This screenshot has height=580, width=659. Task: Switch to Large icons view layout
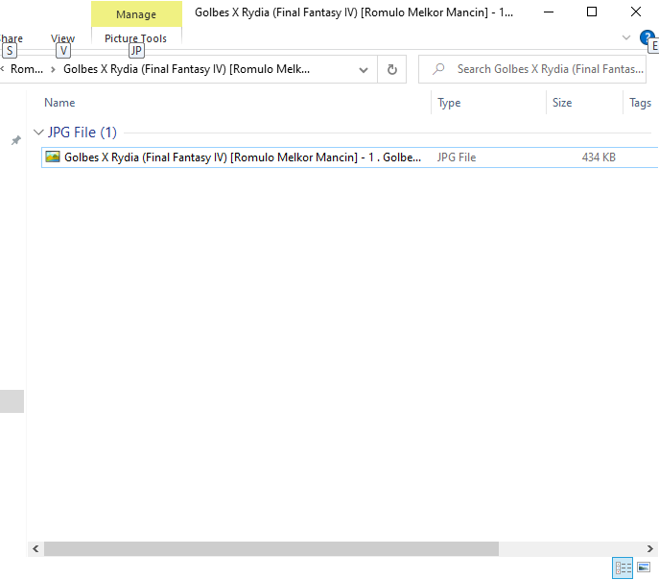coord(644,568)
